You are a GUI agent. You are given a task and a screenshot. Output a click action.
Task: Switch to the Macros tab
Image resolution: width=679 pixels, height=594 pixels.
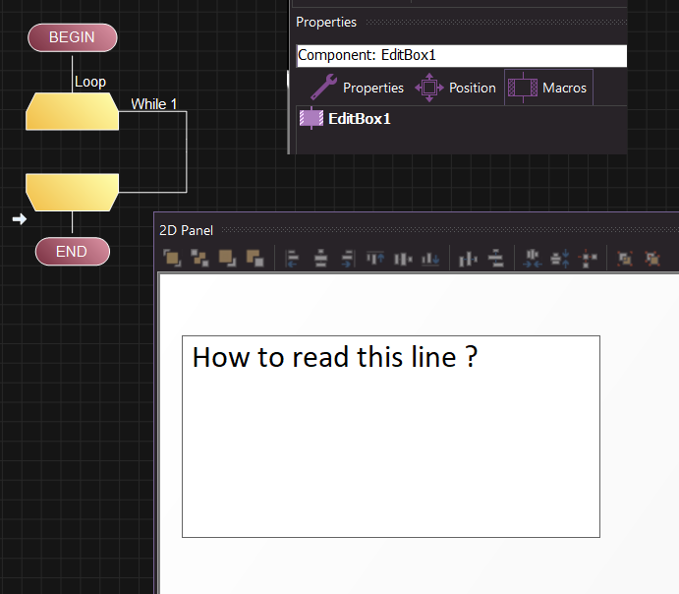[548, 88]
